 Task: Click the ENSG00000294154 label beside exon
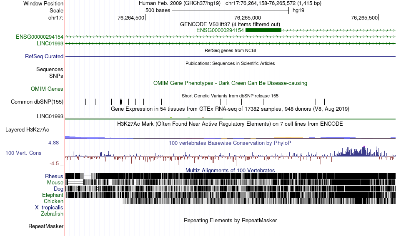(x=220, y=30)
